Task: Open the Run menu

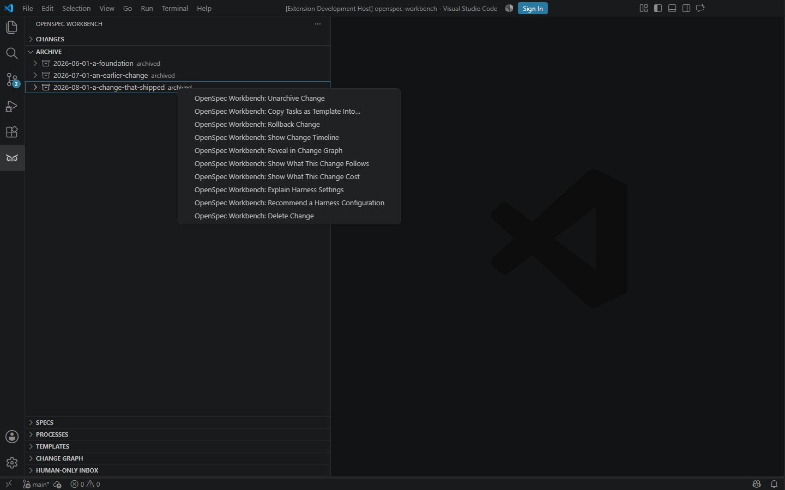Action: point(147,8)
